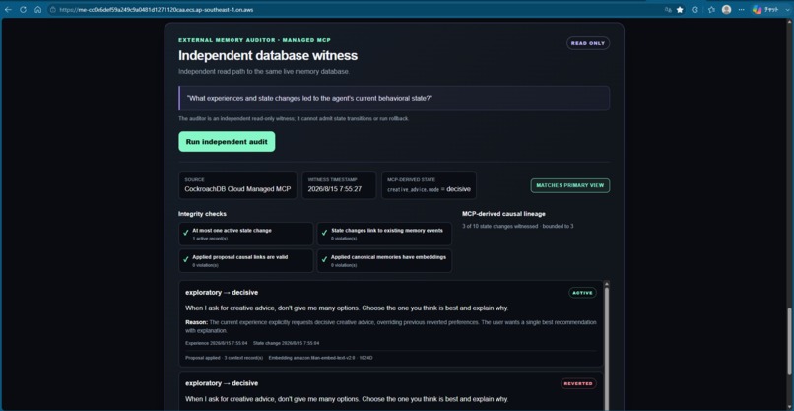Click the 'creative_advice.mode = decisive' state value

(x=429, y=189)
